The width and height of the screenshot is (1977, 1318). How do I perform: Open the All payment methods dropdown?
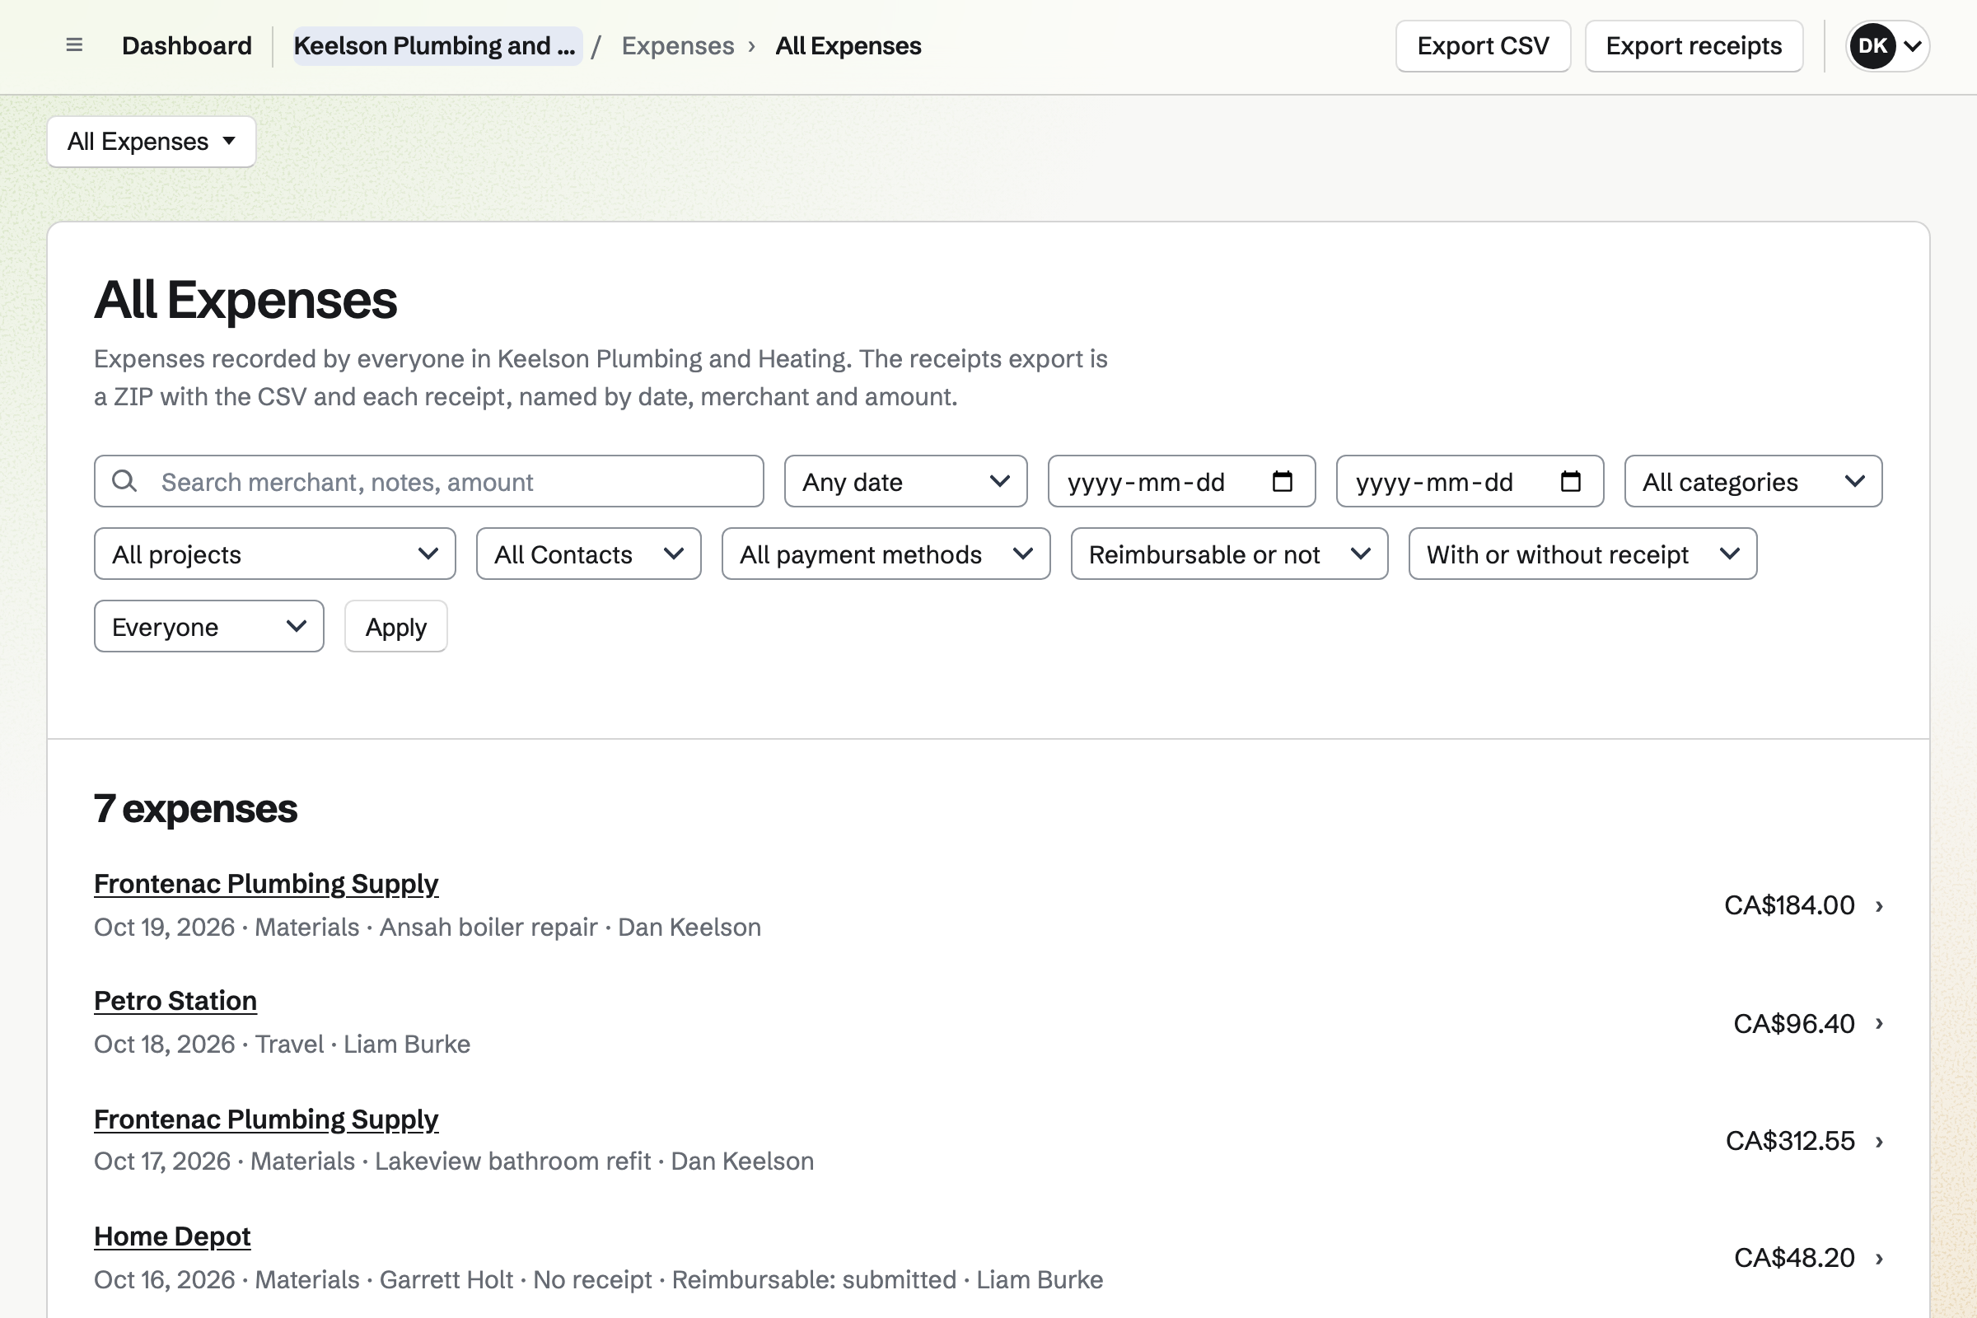[x=886, y=554]
